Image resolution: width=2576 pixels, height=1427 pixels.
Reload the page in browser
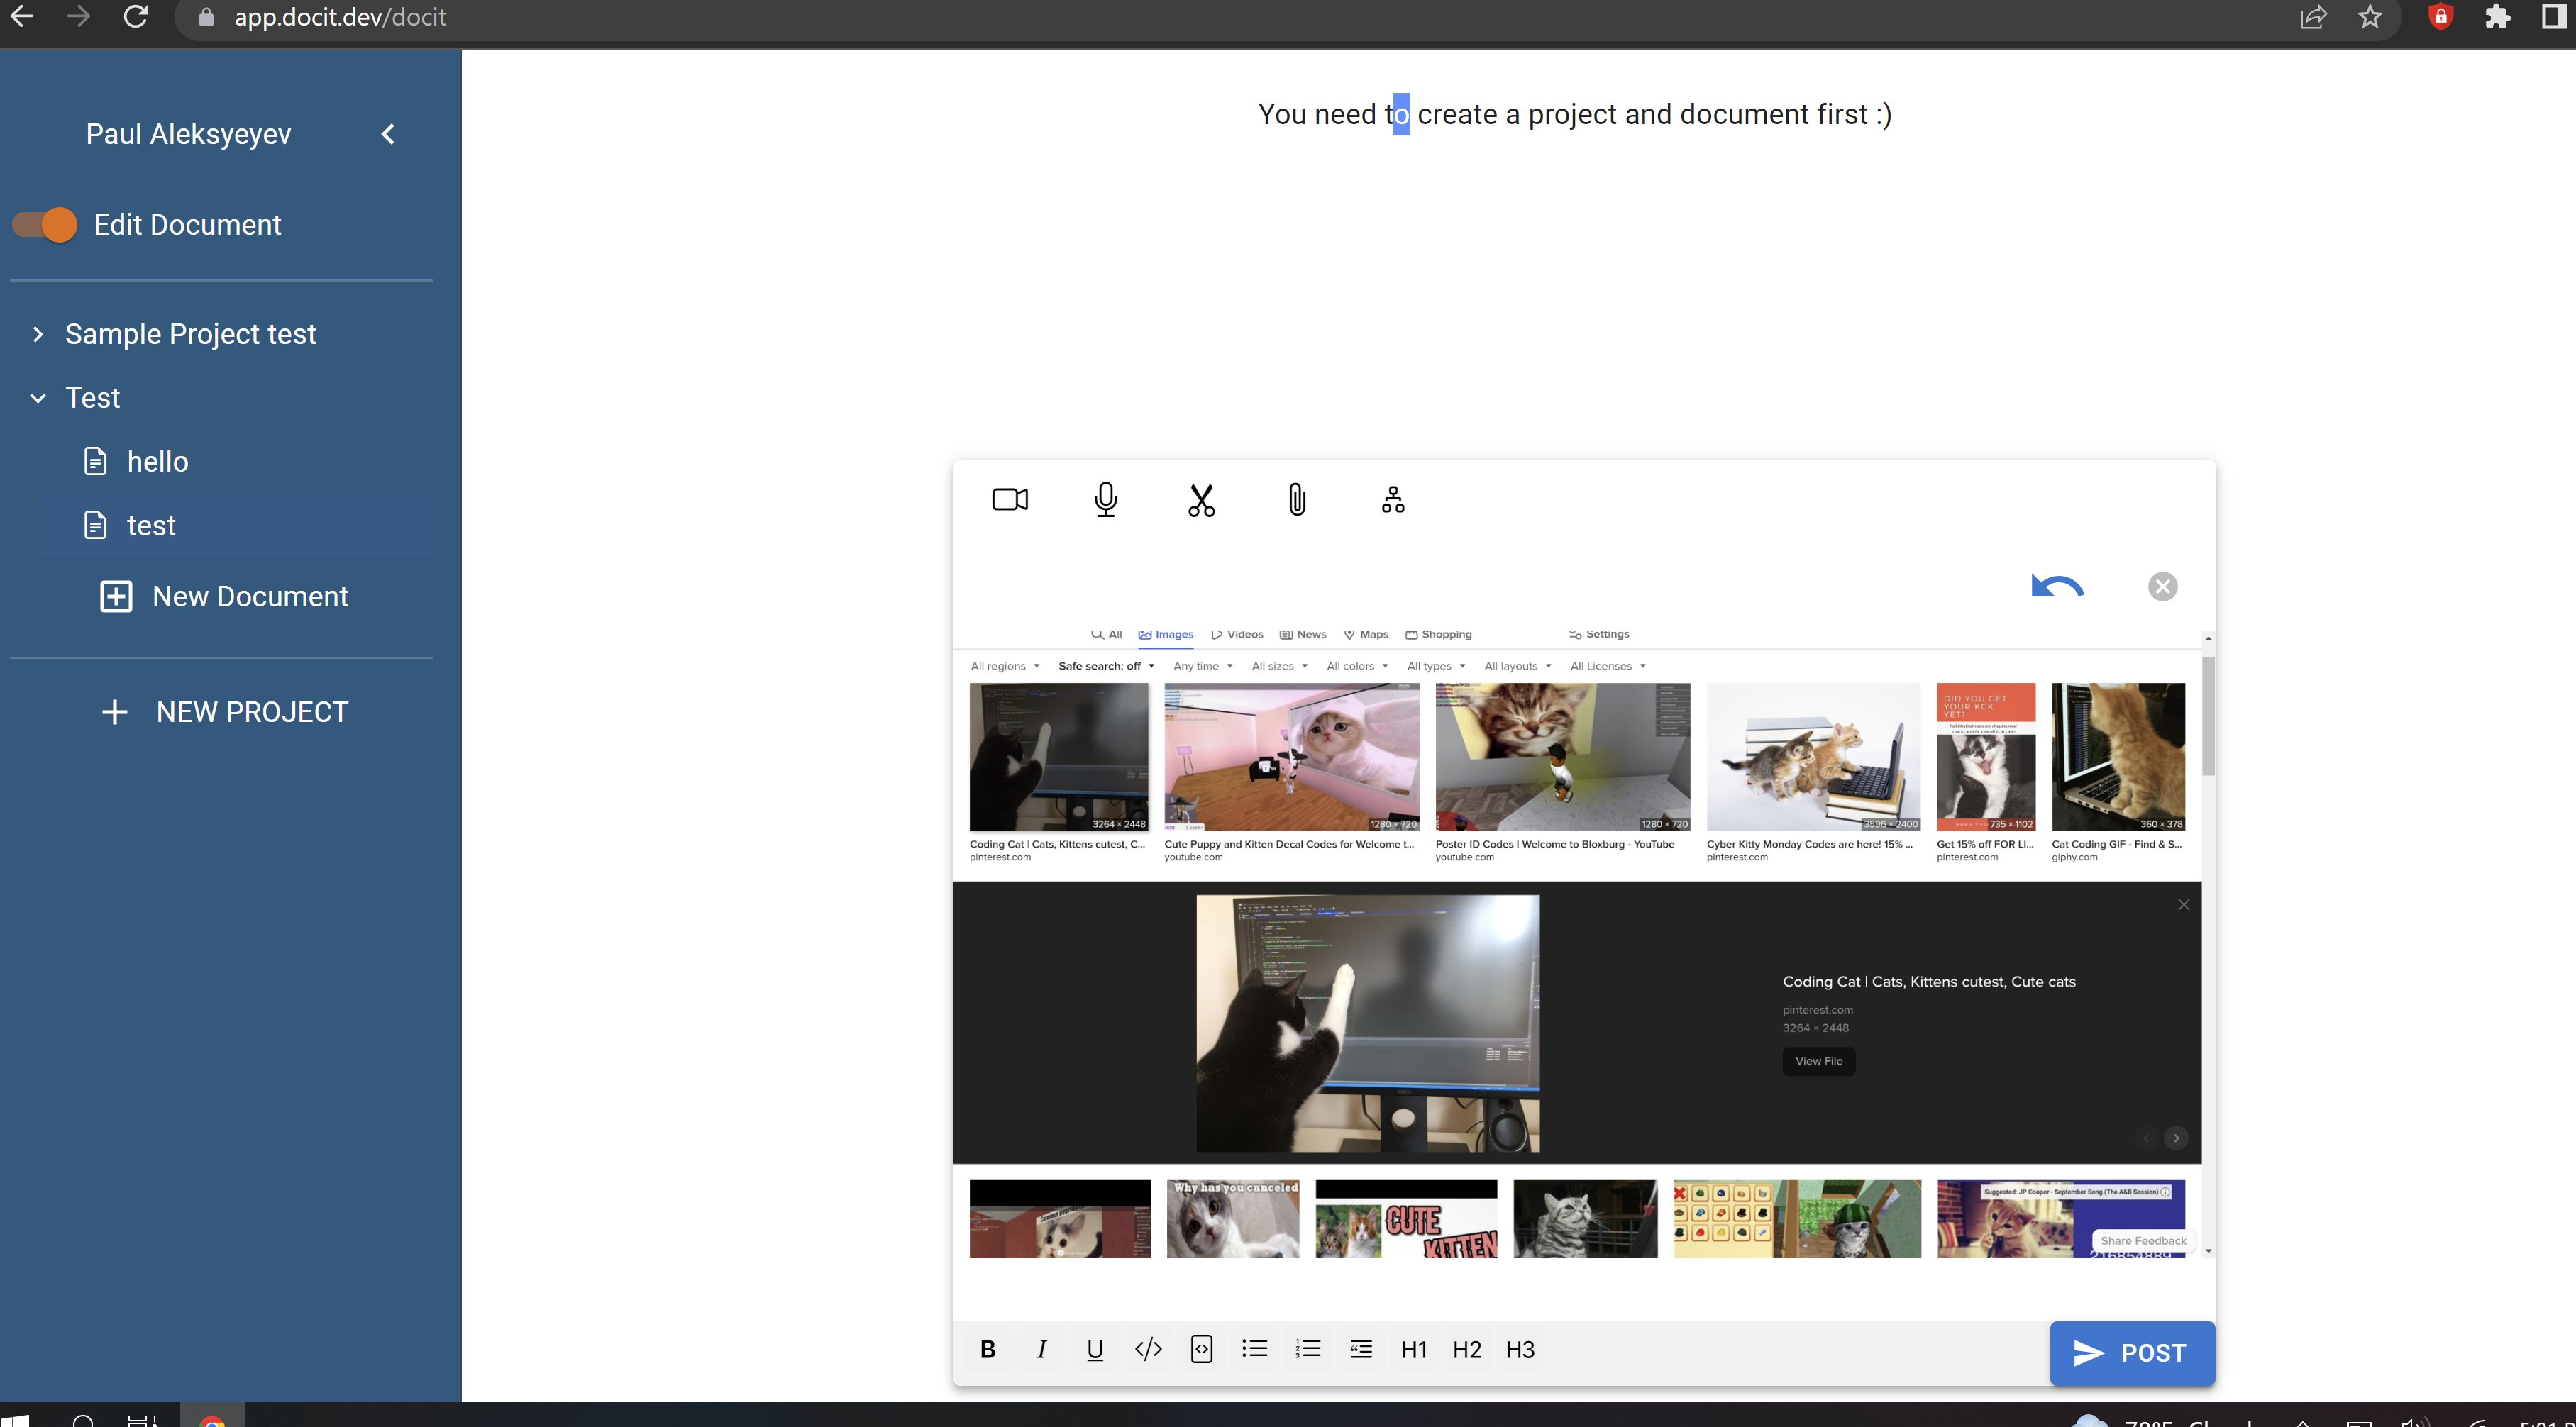136,17
